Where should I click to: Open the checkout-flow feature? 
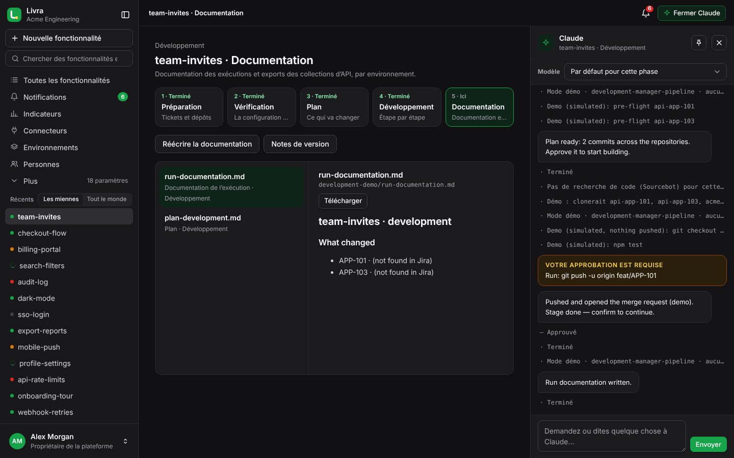[x=69, y=233]
